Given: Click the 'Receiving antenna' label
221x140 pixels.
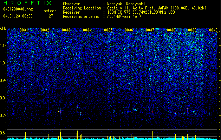Looking at the screenshot, I should 81,16.
